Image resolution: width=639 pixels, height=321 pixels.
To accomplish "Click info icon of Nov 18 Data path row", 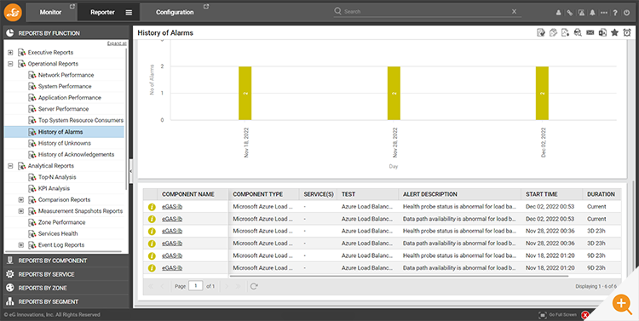I will pyautogui.click(x=152, y=268).
